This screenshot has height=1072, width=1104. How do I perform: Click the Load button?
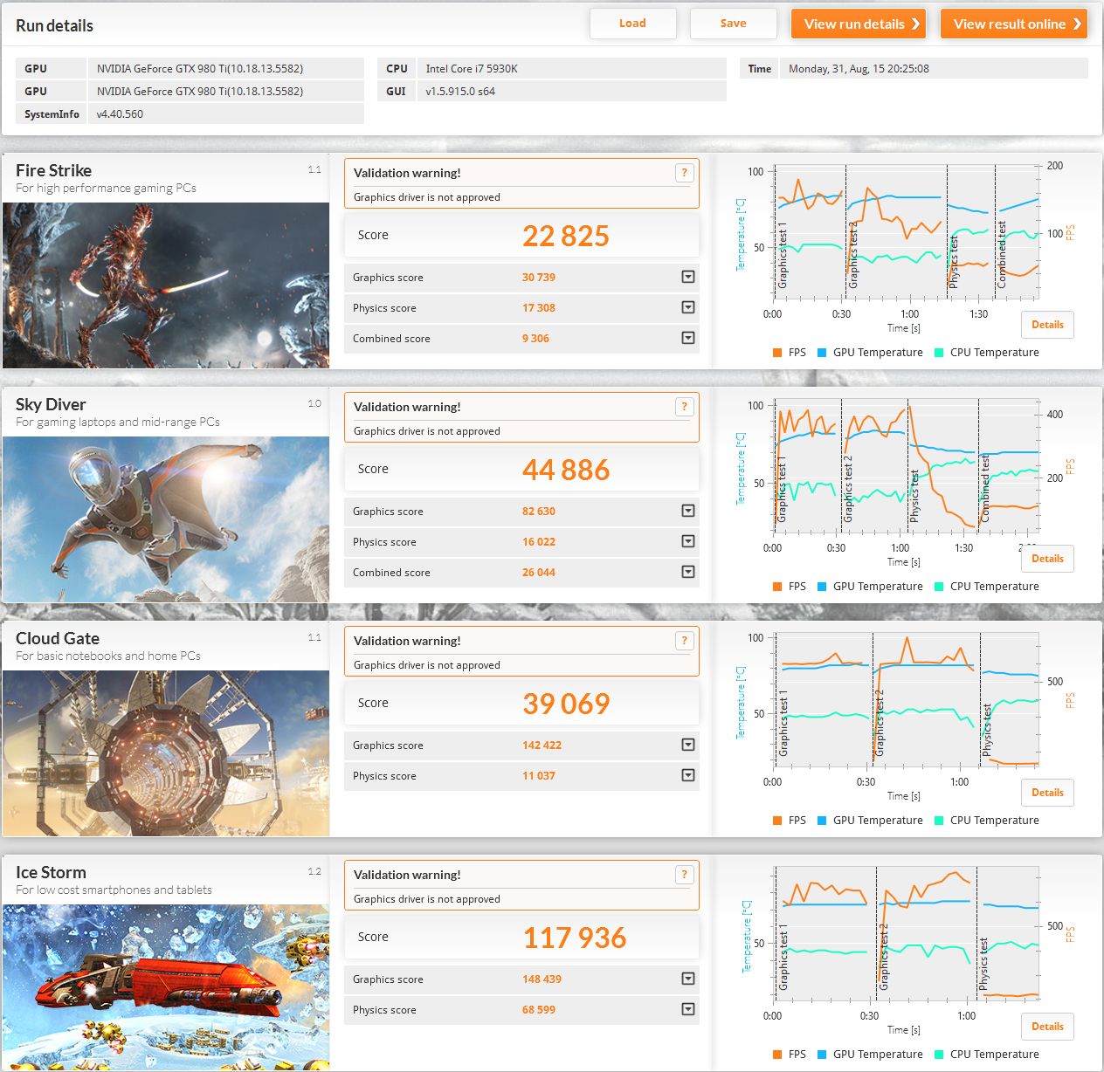tap(632, 24)
